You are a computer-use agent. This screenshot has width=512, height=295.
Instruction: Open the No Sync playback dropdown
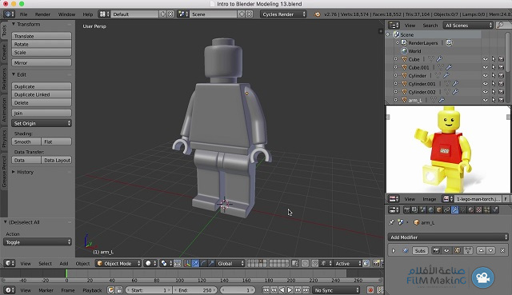coord(336,289)
